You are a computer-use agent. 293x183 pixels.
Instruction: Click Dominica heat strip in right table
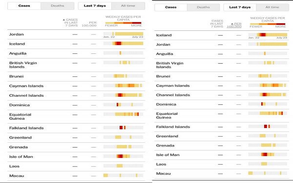(268, 104)
